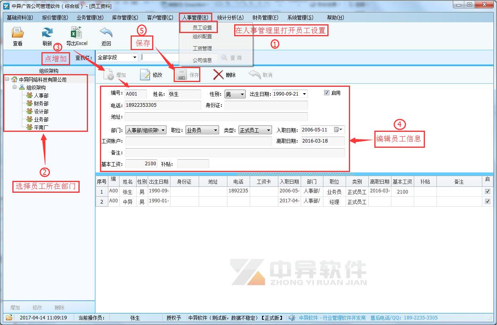Open the 财务管理(F) menu

coord(265,18)
